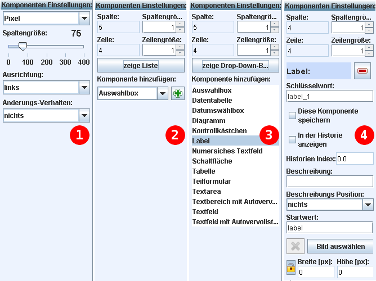Expand the Beschreibungs Position dropdown
The width and height of the screenshot is (376, 281).
(369, 205)
